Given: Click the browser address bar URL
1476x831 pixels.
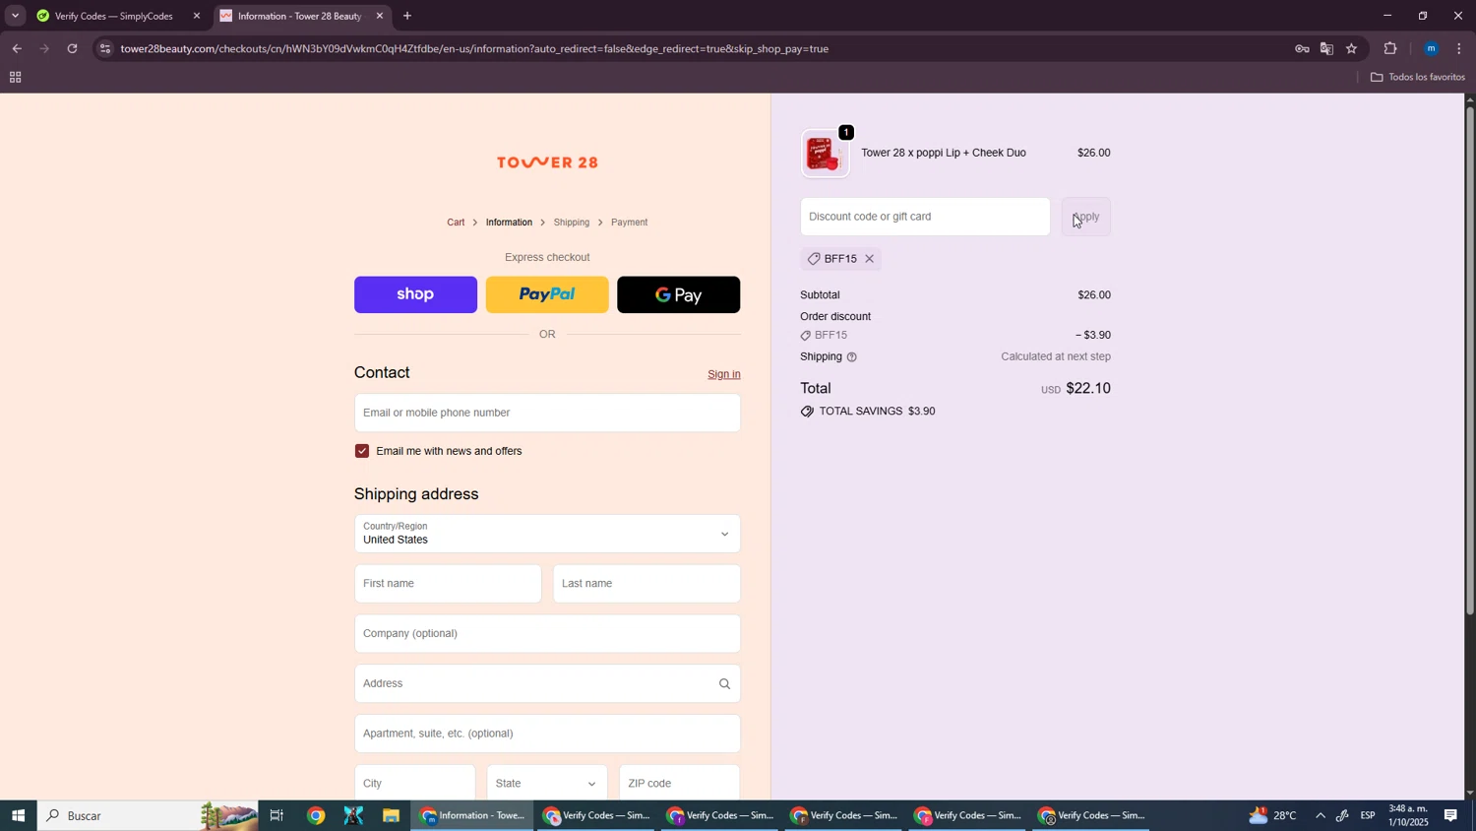Looking at the screenshot, I should click(x=474, y=48).
